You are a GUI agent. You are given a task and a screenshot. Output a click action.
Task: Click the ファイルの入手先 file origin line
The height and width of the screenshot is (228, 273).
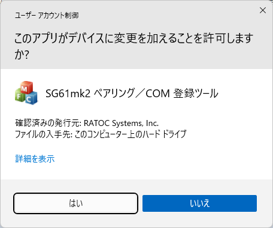tap(101, 134)
